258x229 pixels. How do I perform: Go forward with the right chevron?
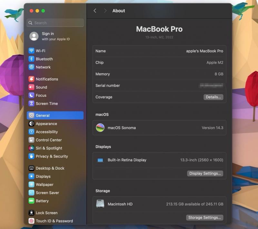click(x=105, y=11)
